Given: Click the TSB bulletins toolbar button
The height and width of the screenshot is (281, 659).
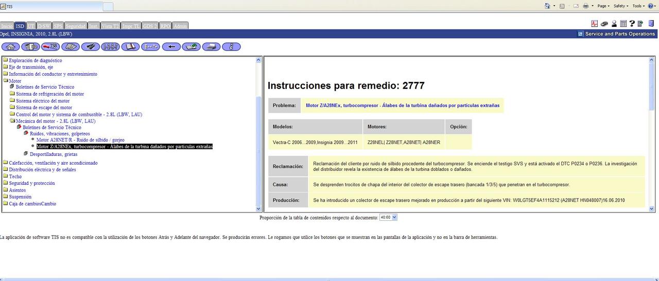Looking at the screenshot, I should point(50,47).
